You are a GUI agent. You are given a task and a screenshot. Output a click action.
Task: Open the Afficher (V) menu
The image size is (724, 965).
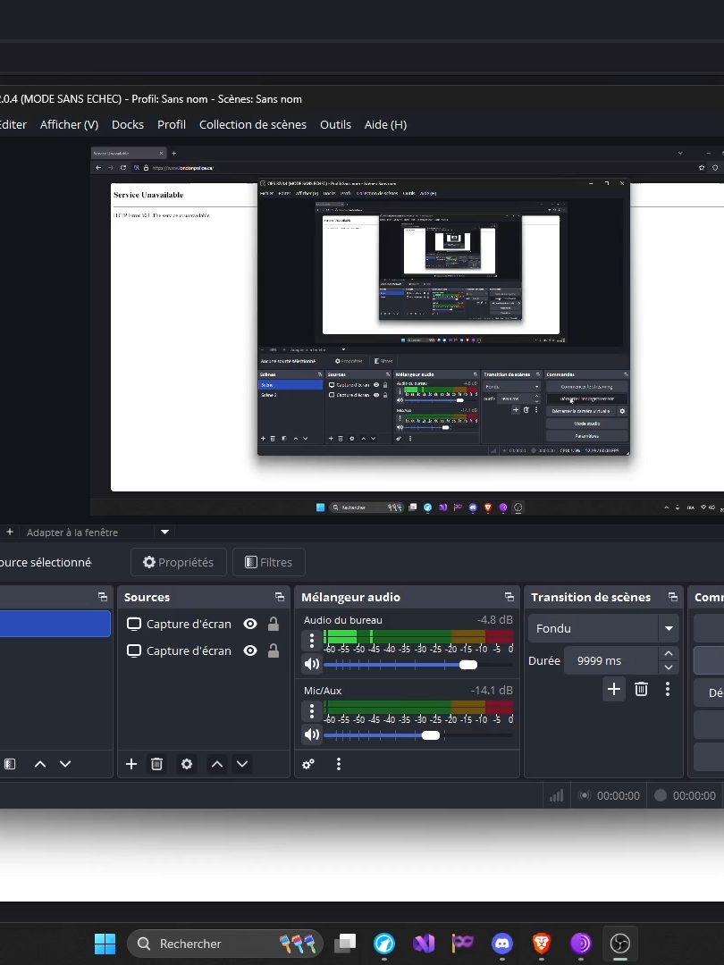(69, 124)
